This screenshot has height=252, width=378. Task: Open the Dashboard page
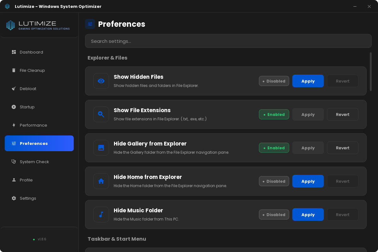39,52
